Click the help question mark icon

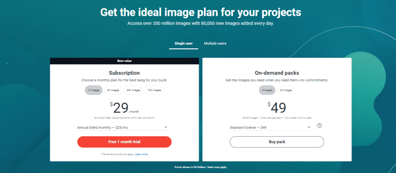319,126
